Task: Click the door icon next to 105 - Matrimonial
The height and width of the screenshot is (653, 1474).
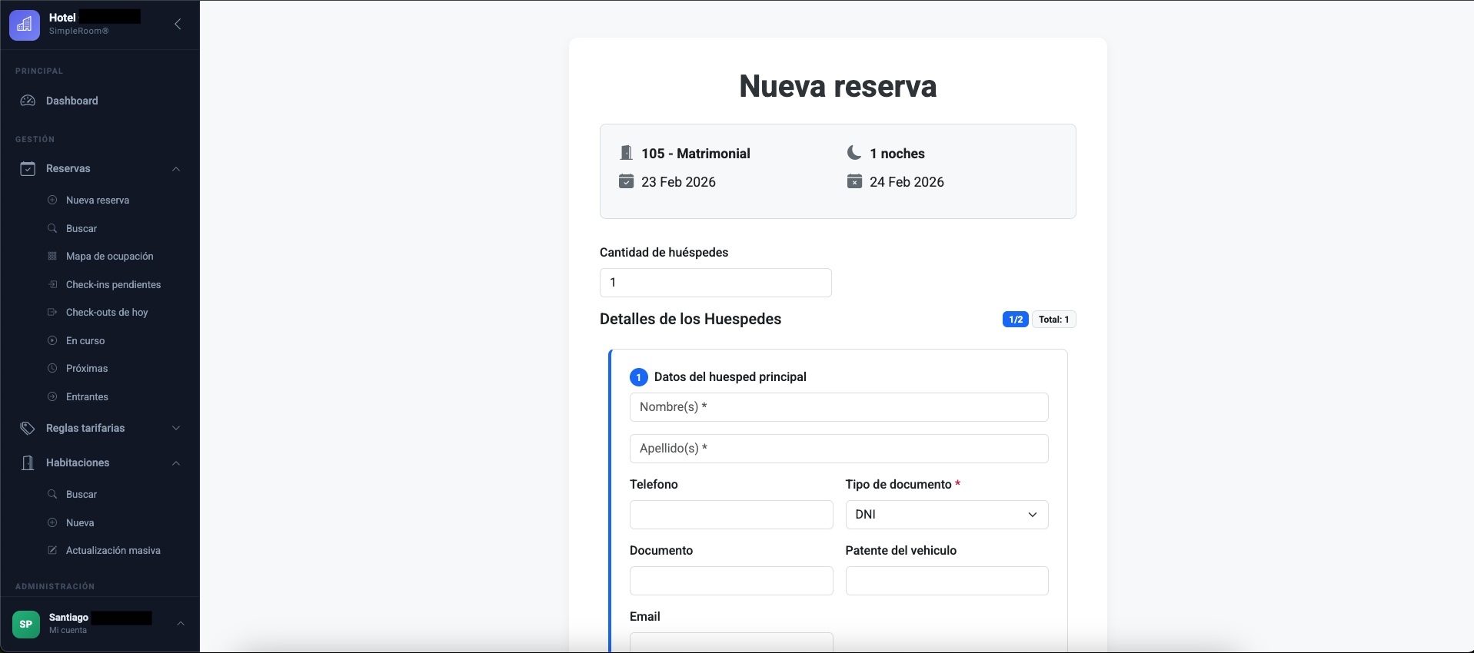Action: tap(626, 153)
